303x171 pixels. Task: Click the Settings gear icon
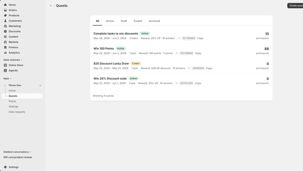tap(5, 167)
